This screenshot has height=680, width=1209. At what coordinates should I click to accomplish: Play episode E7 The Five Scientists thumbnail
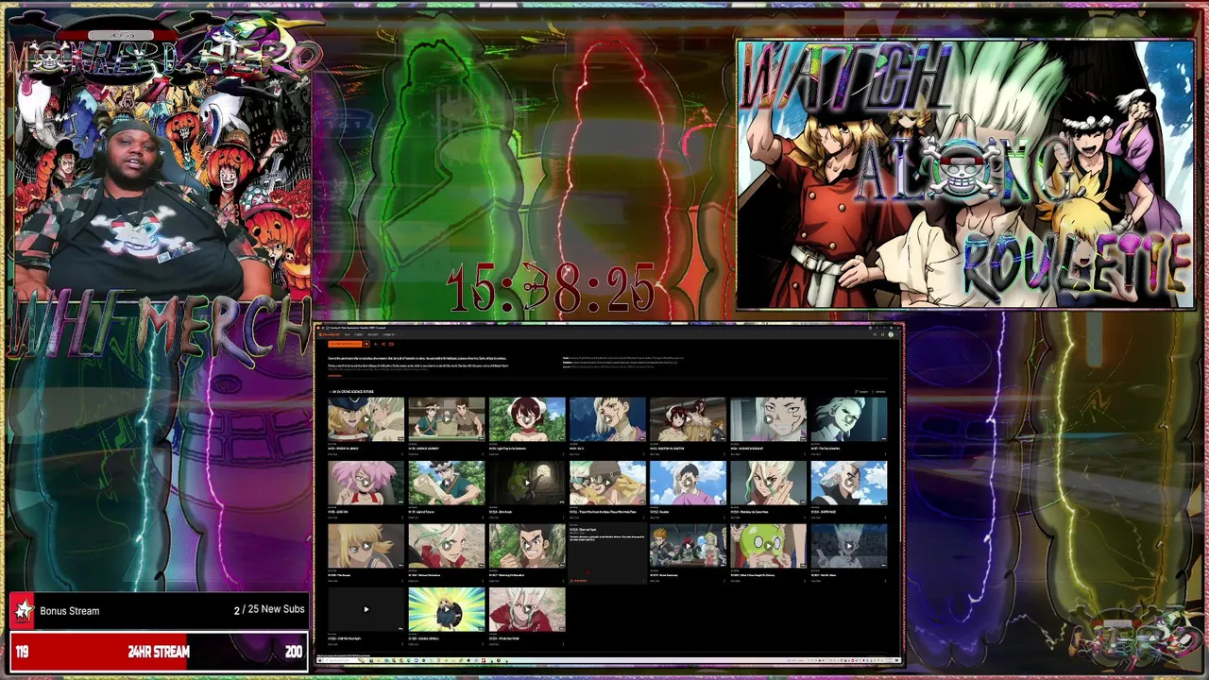pyautogui.click(x=848, y=419)
